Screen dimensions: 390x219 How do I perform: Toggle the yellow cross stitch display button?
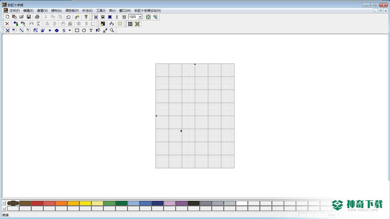point(137,24)
